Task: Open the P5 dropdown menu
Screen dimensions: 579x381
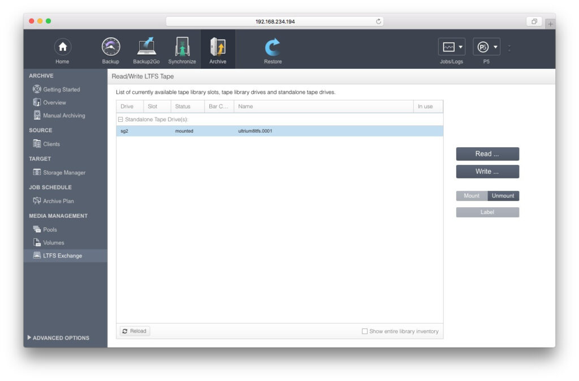Action: tap(486, 47)
